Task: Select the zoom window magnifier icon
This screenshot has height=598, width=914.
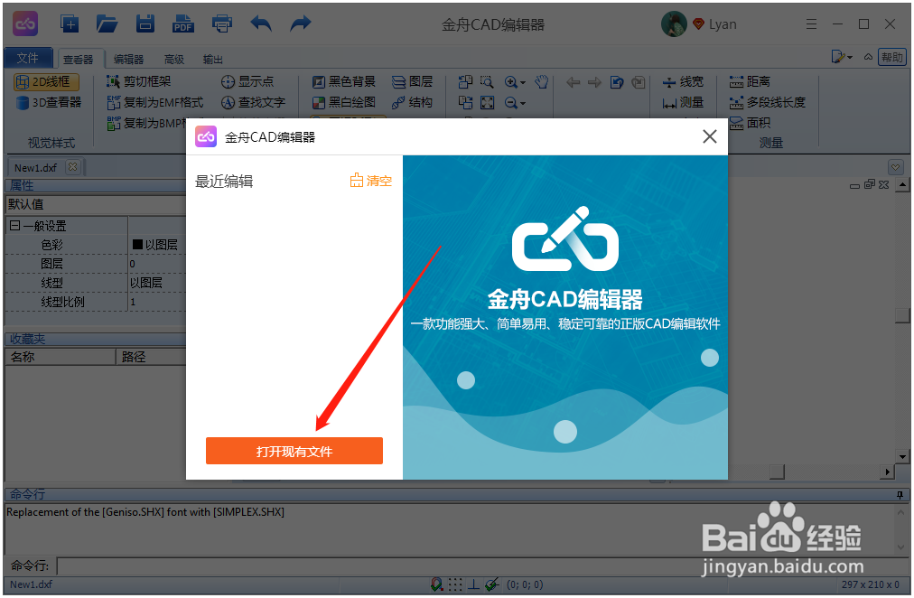Action: pyautogui.click(x=487, y=81)
